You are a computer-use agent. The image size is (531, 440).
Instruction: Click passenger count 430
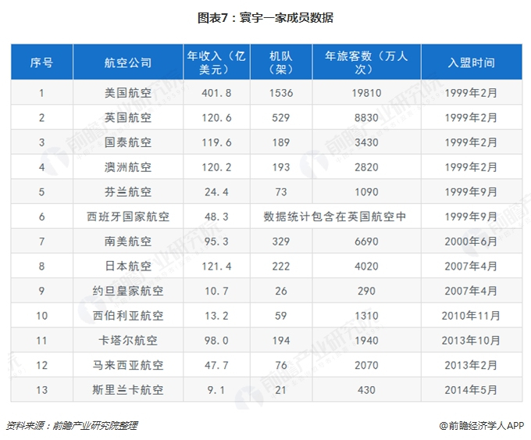coord(366,390)
